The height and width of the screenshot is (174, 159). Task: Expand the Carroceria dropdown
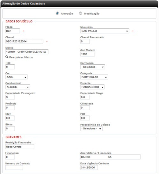pos(92,67)
